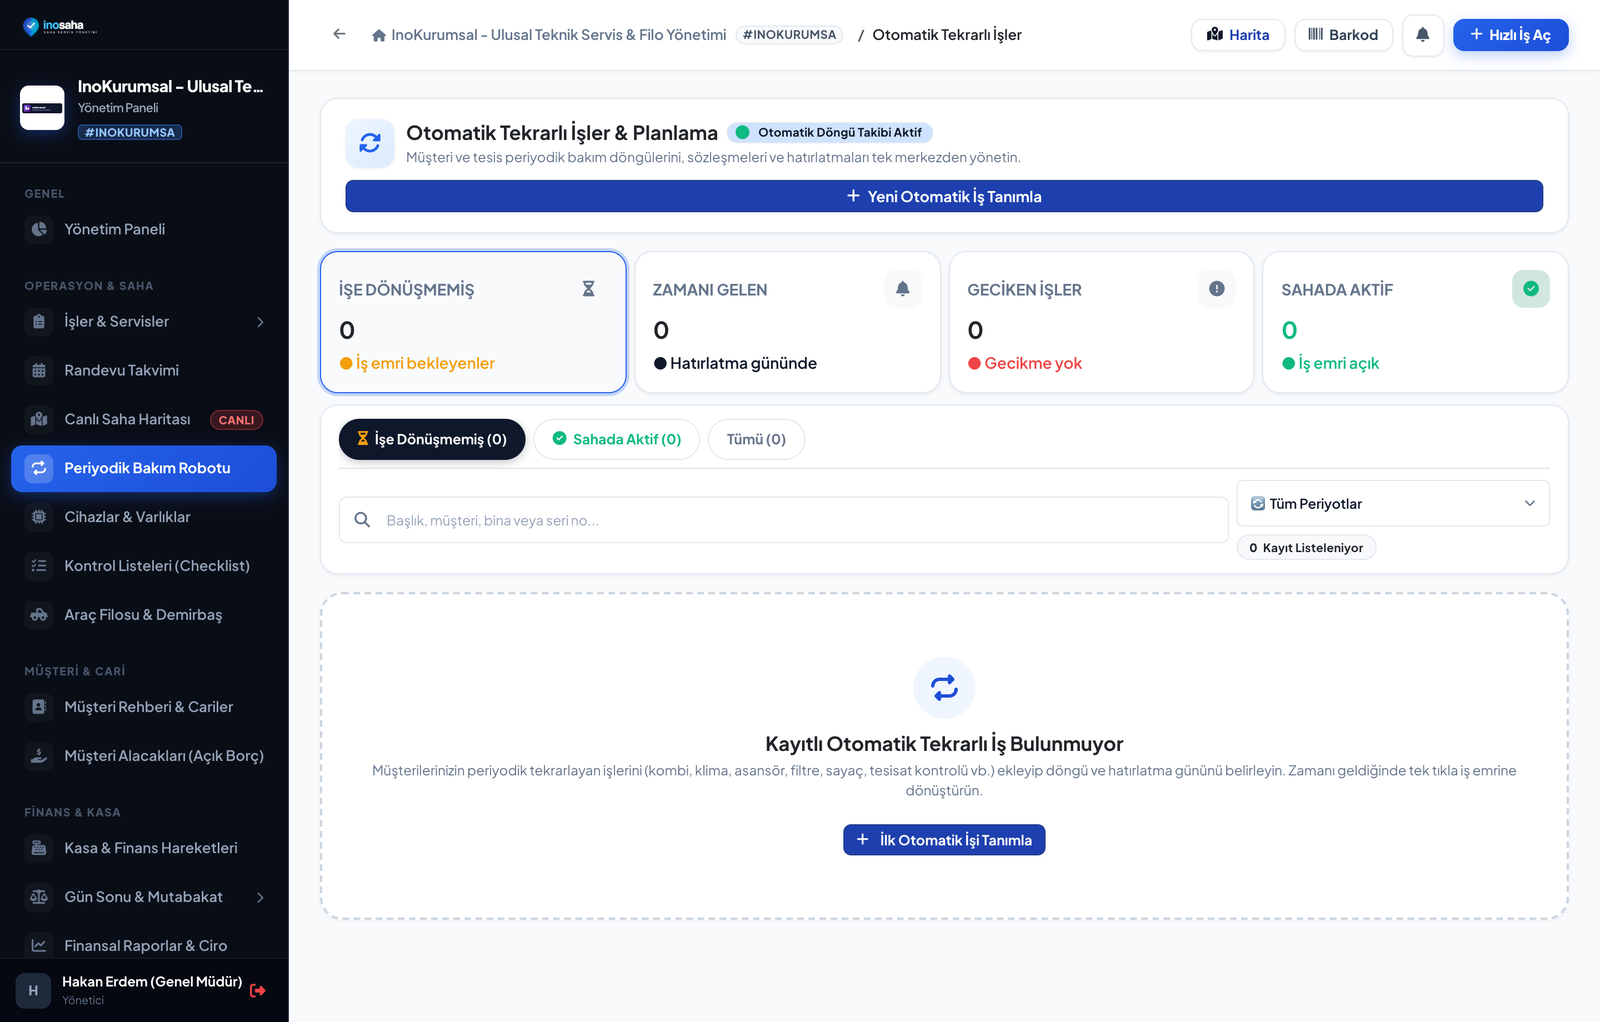The height and width of the screenshot is (1022, 1600).
Task: Focus the Başlık, müşteri, bina search field
Action: click(783, 520)
